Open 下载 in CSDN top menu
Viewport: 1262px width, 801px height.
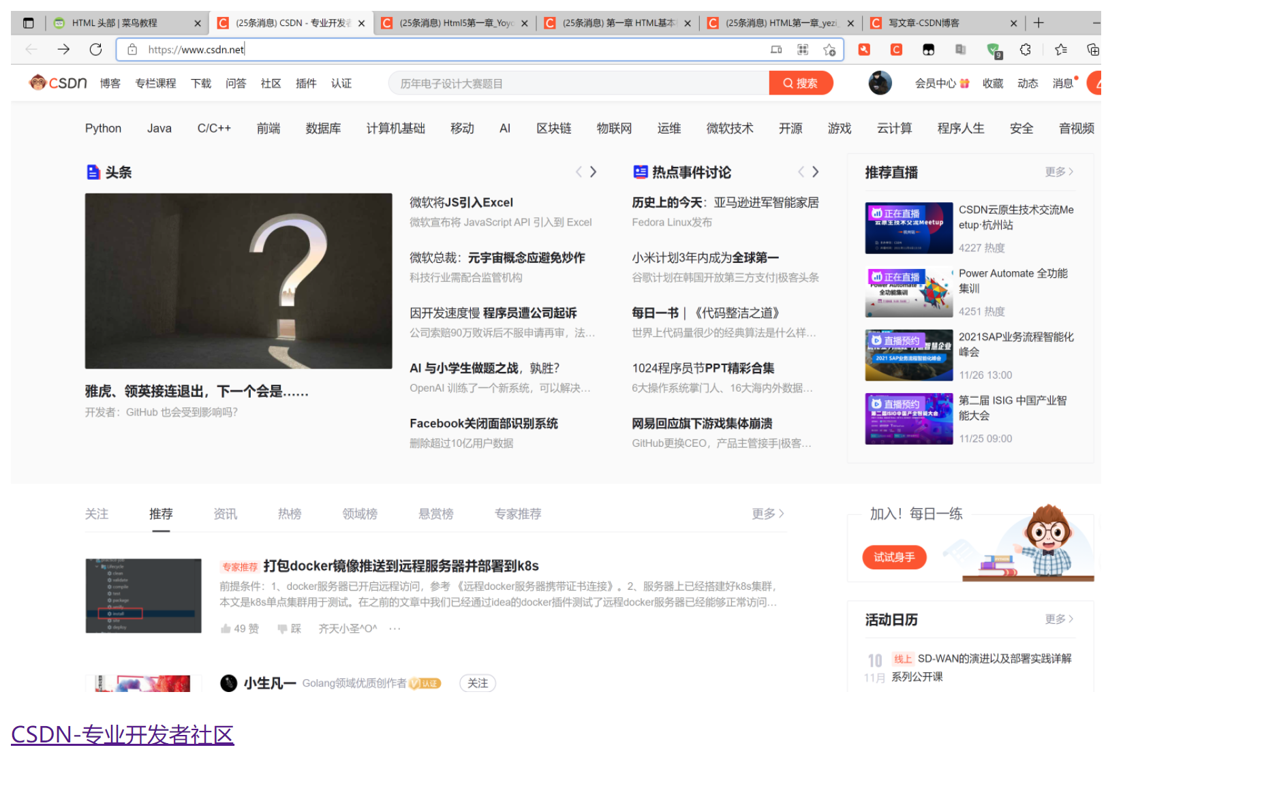(201, 83)
